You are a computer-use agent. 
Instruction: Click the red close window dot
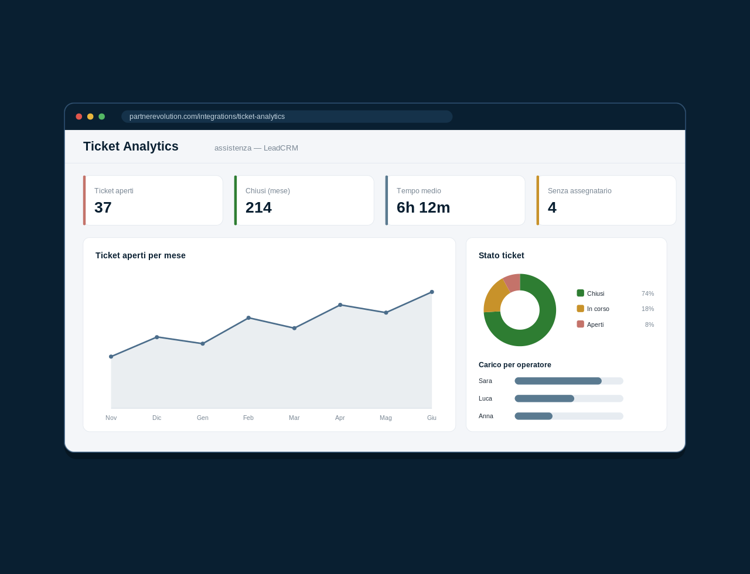point(79,117)
